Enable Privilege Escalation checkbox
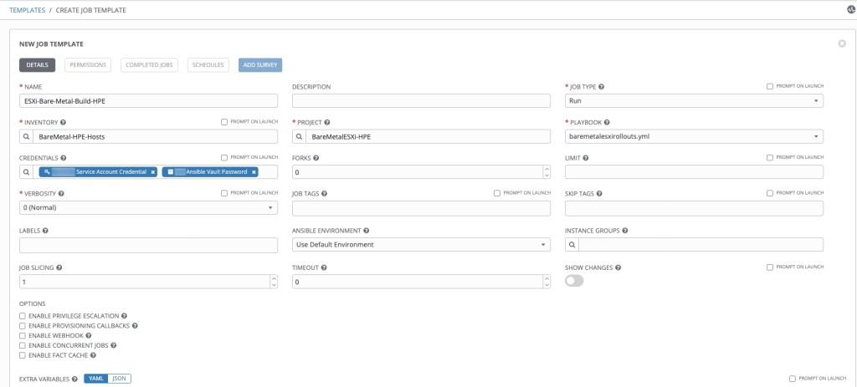The width and height of the screenshot is (857, 387). click(x=22, y=316)
